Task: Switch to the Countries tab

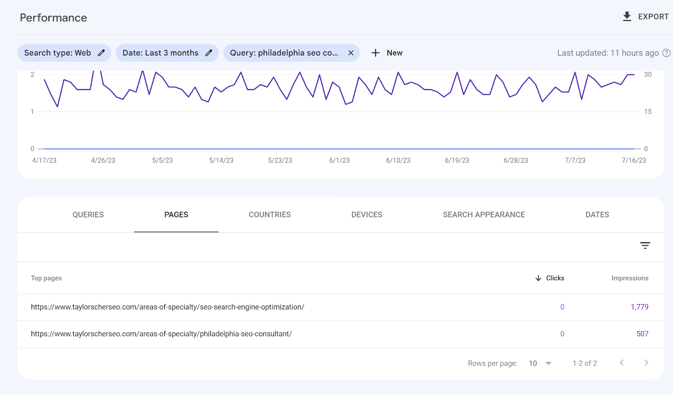Action: [x=270, y=215]
